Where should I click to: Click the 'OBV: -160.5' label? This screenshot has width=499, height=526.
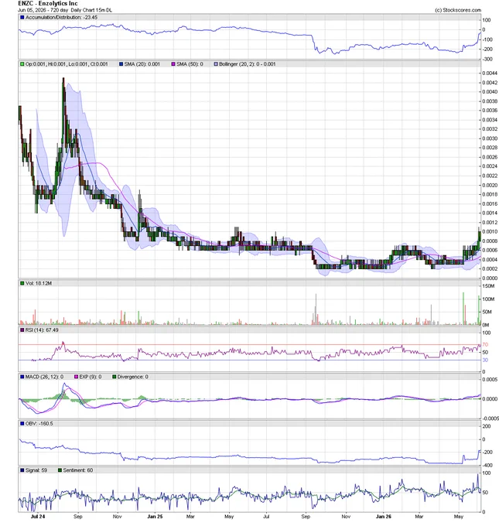pos(39,424)
